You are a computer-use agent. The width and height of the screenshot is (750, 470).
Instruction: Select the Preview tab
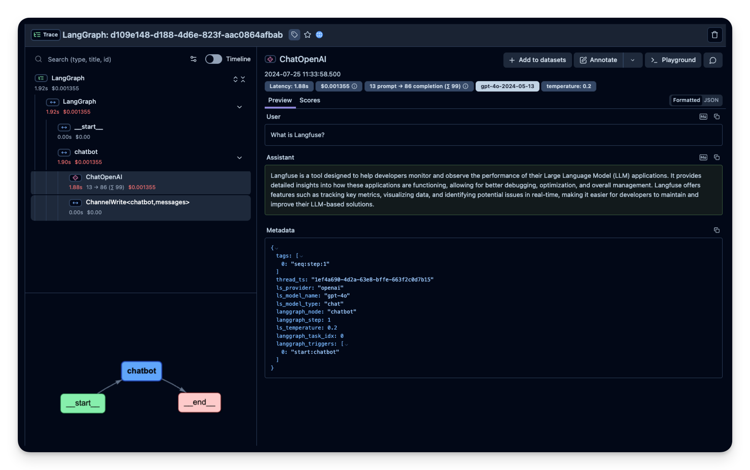click(280, 100)
